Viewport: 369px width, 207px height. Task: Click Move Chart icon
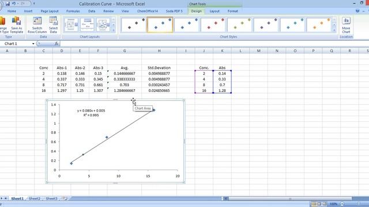point(346,25)
